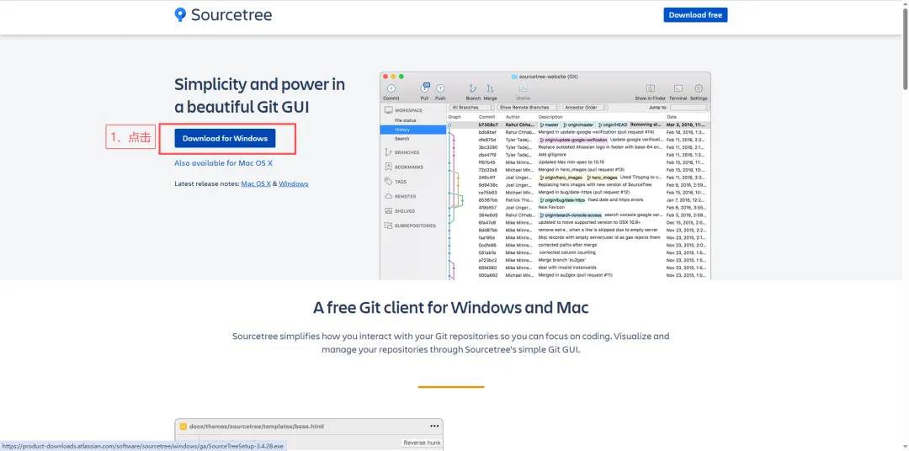The width and height of the screenshot is (909, 451).
Task: Click the Sourcetree wordmark text in header
Action: coord(231,15)
